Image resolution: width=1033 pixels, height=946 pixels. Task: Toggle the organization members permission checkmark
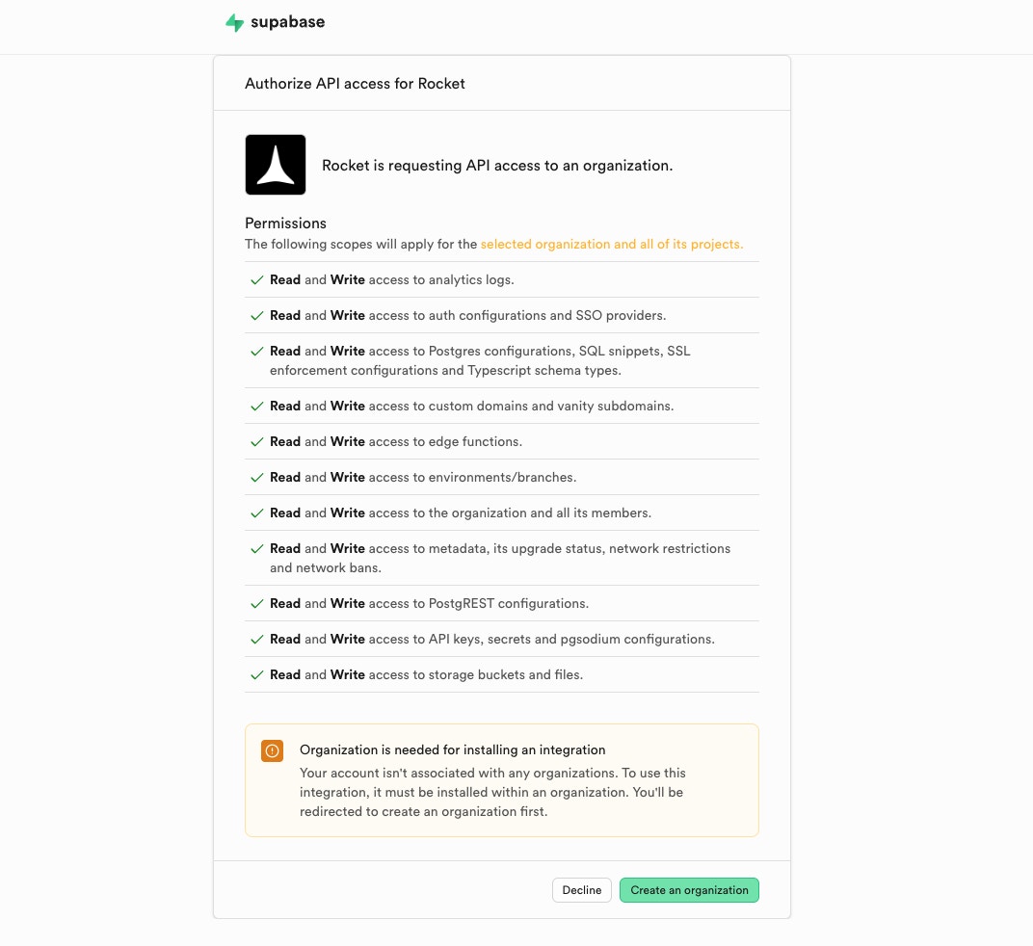point(256,512)
